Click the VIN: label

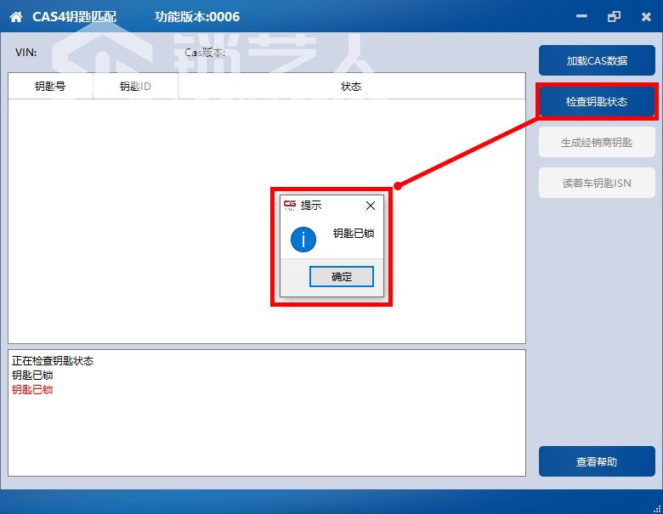tap(25, 53)
